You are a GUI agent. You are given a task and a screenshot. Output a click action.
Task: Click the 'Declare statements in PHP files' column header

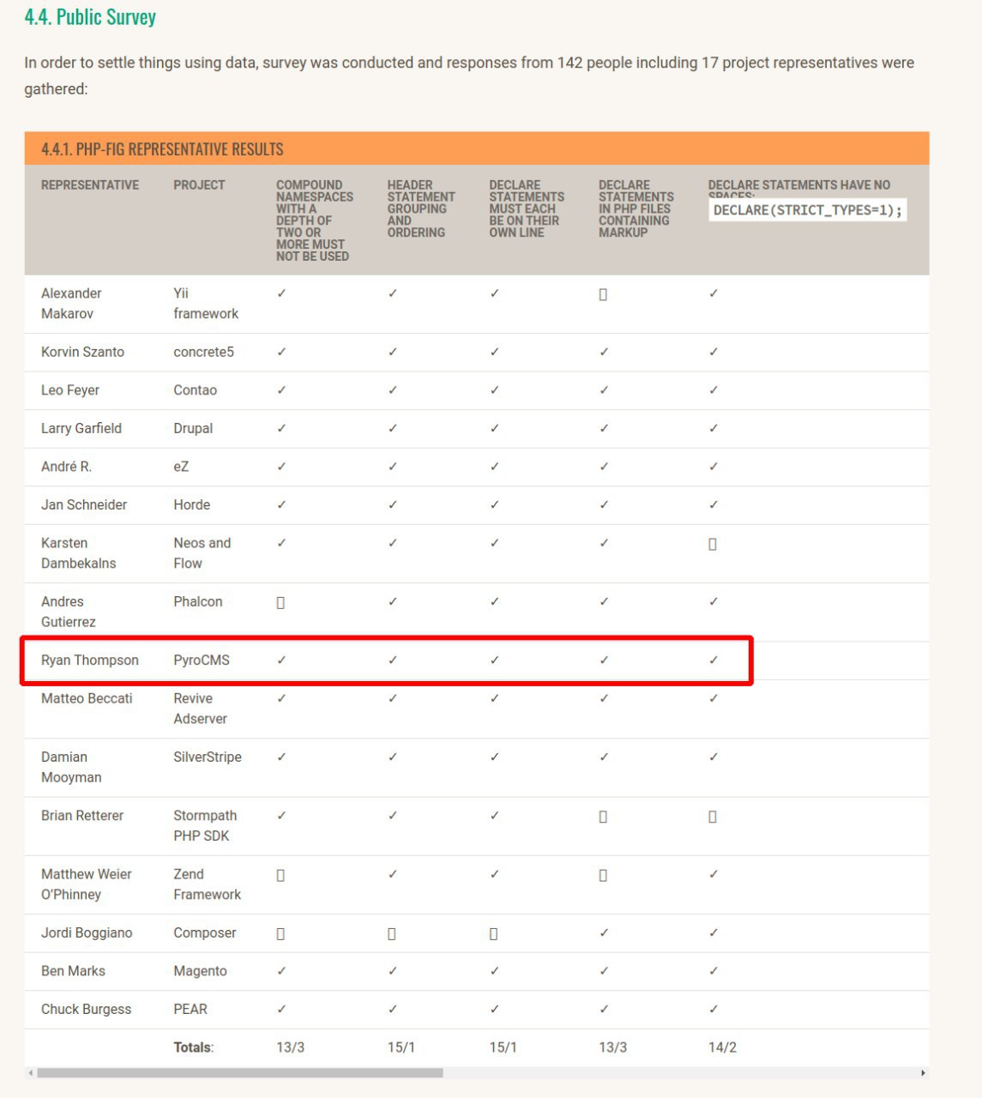point(636,208)
